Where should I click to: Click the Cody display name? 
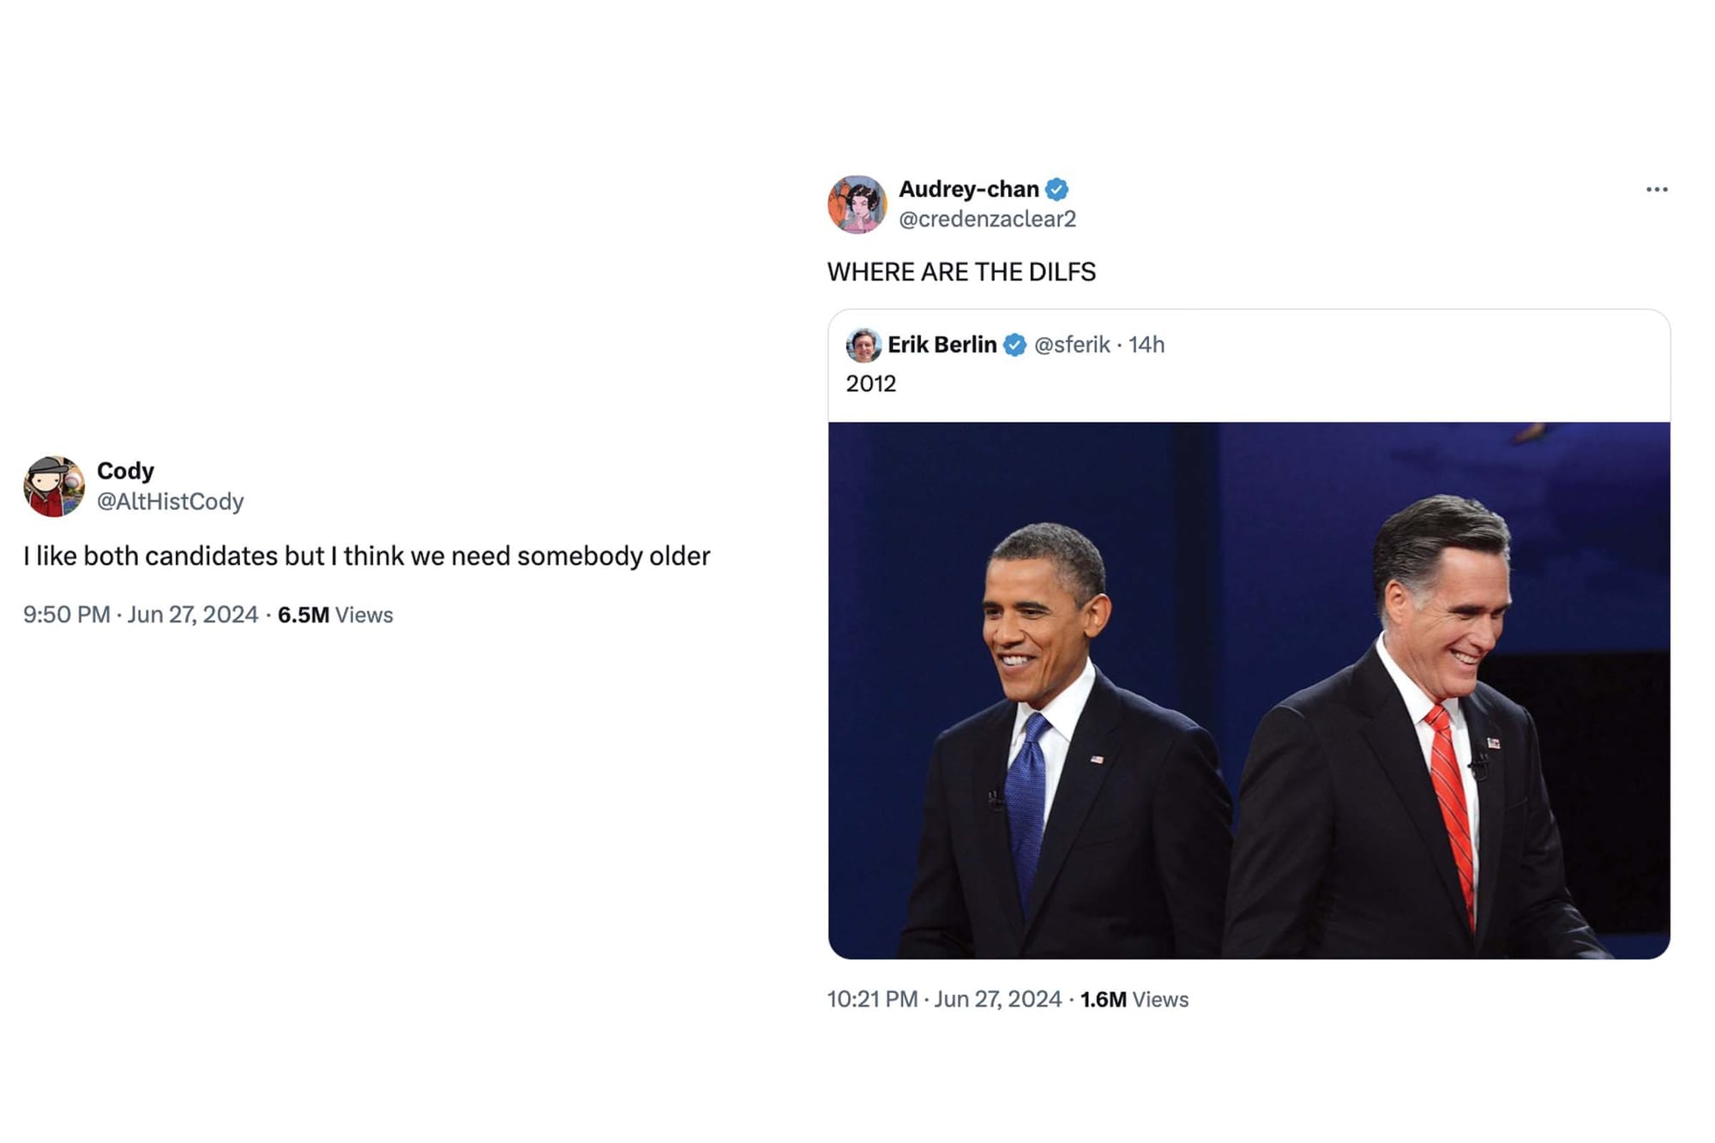click(125, 471)
